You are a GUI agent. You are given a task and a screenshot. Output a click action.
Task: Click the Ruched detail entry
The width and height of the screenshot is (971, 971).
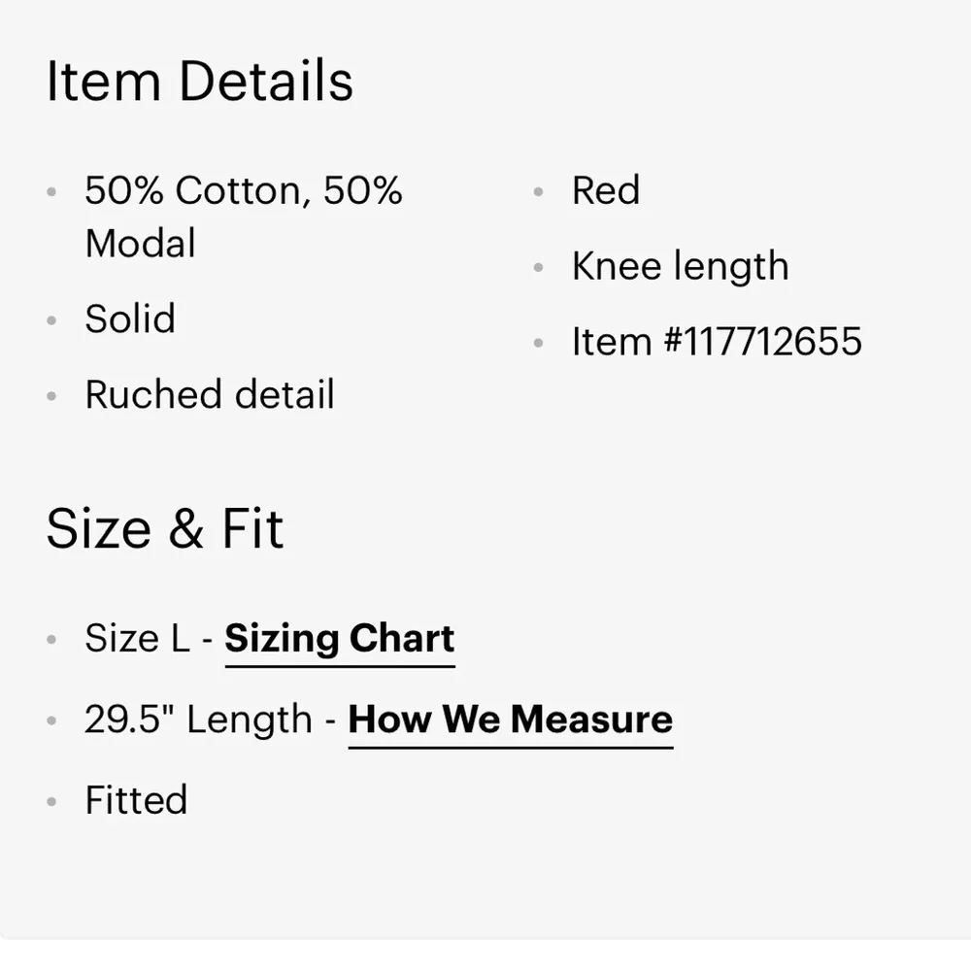click(x=209, y=395)
